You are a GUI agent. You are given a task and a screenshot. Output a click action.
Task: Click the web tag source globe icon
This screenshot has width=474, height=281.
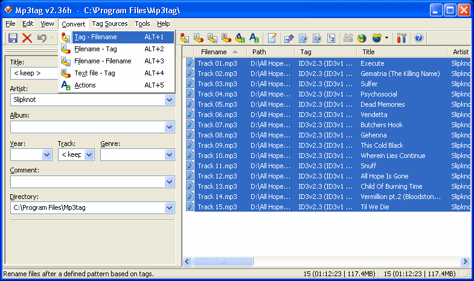click(x=362, y=38)
